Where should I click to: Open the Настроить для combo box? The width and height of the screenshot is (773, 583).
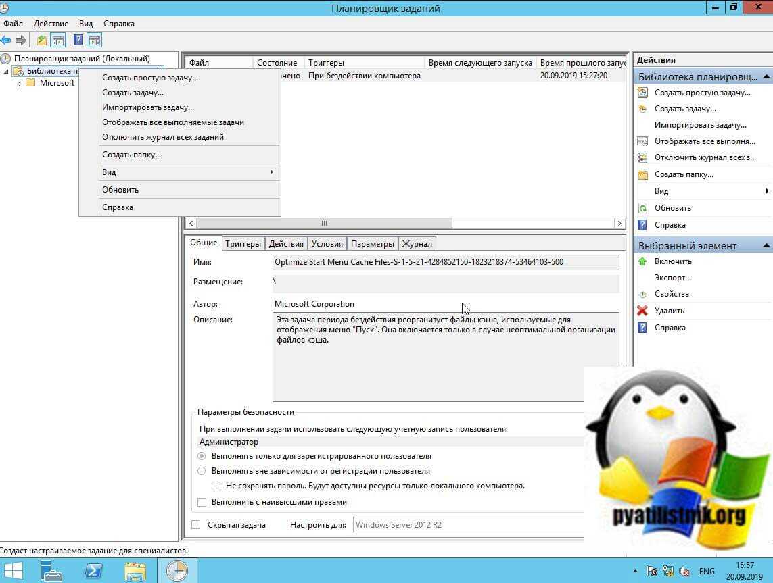coord(468,524)
